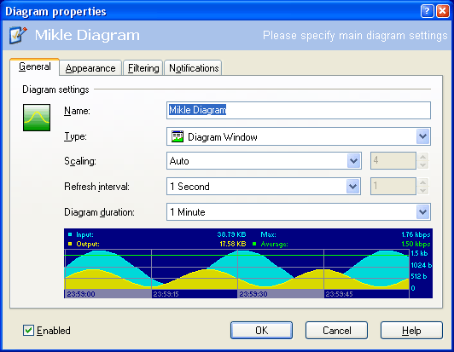Click the Cancel button
Viewport: 454px width, 352px height.
(336, 331)
